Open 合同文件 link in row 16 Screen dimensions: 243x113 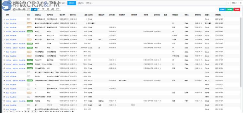tap(15, 81)
